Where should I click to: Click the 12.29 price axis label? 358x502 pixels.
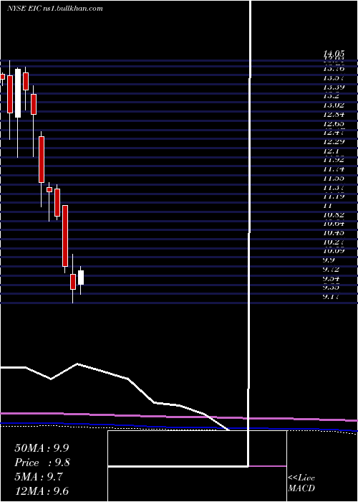point(334,142)
